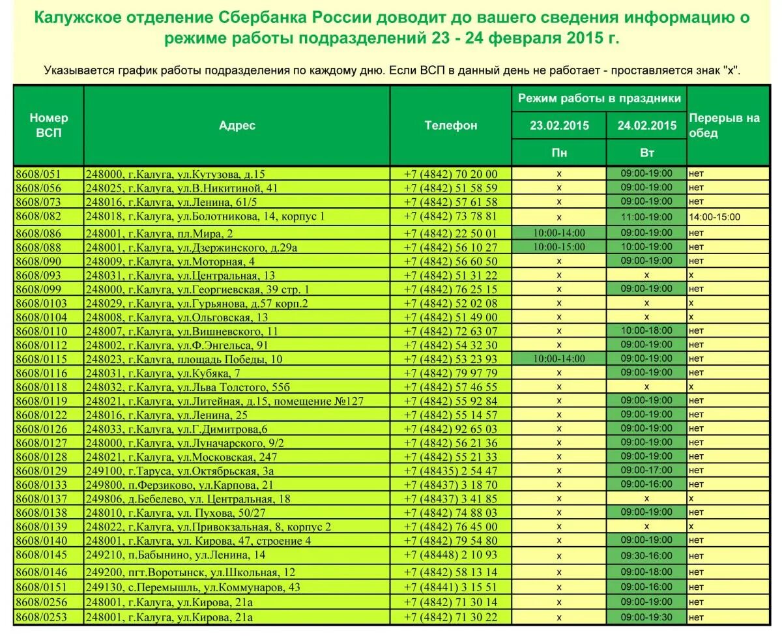Select address 'с.Перемышль, ул.Коммунаров, 43'
This screenshot has width=782, height=640.
(x=214, y=587)
